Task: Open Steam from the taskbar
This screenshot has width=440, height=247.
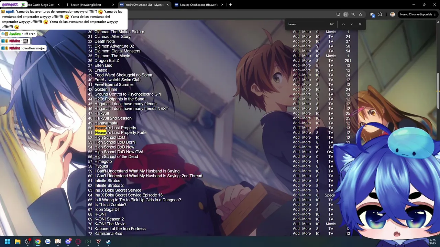Action: (108, 242)
